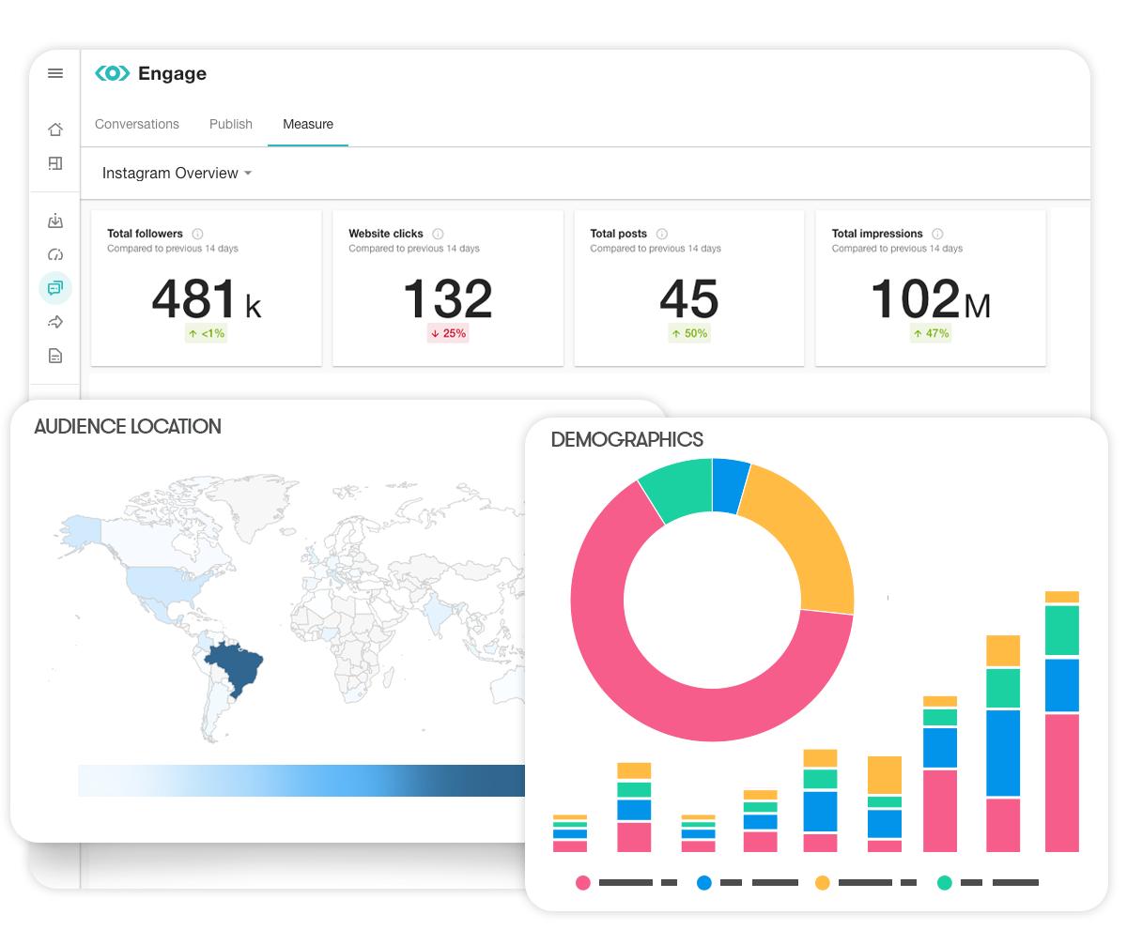Image resolution: width=1127 pixels, height=929 pixels.
Task: Click the green 50% change badge
Action: click(x=688, y=333)
